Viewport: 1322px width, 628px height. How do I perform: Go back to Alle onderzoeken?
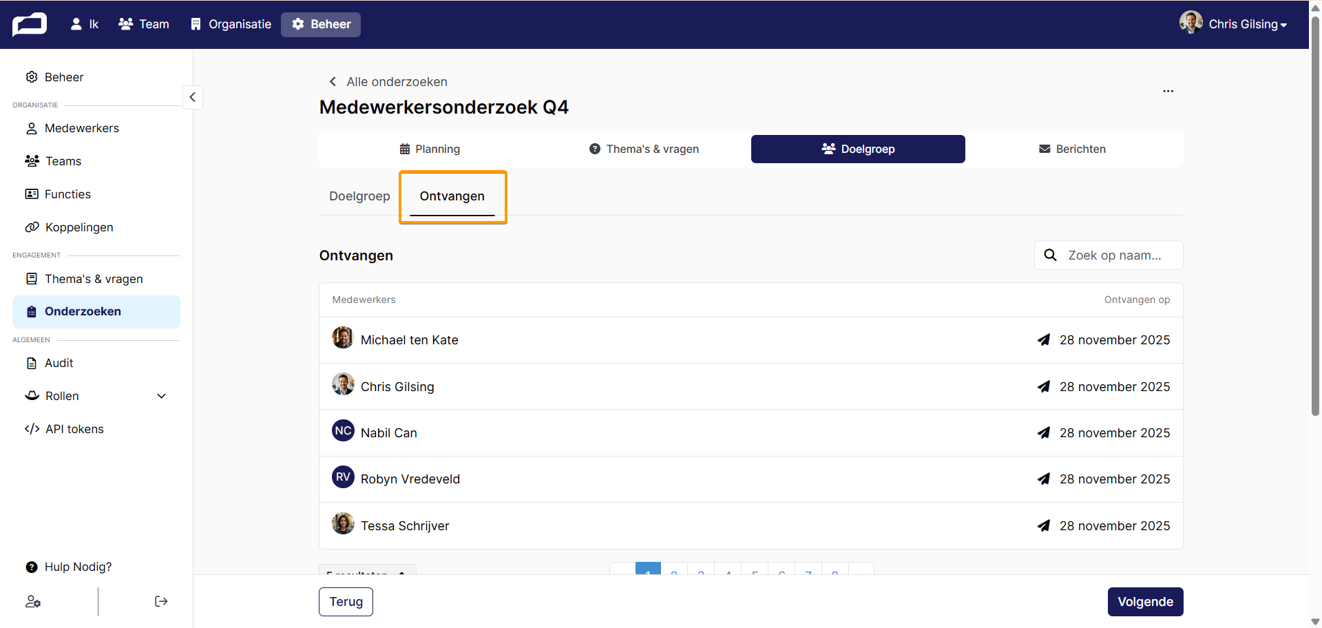[388, 82]
